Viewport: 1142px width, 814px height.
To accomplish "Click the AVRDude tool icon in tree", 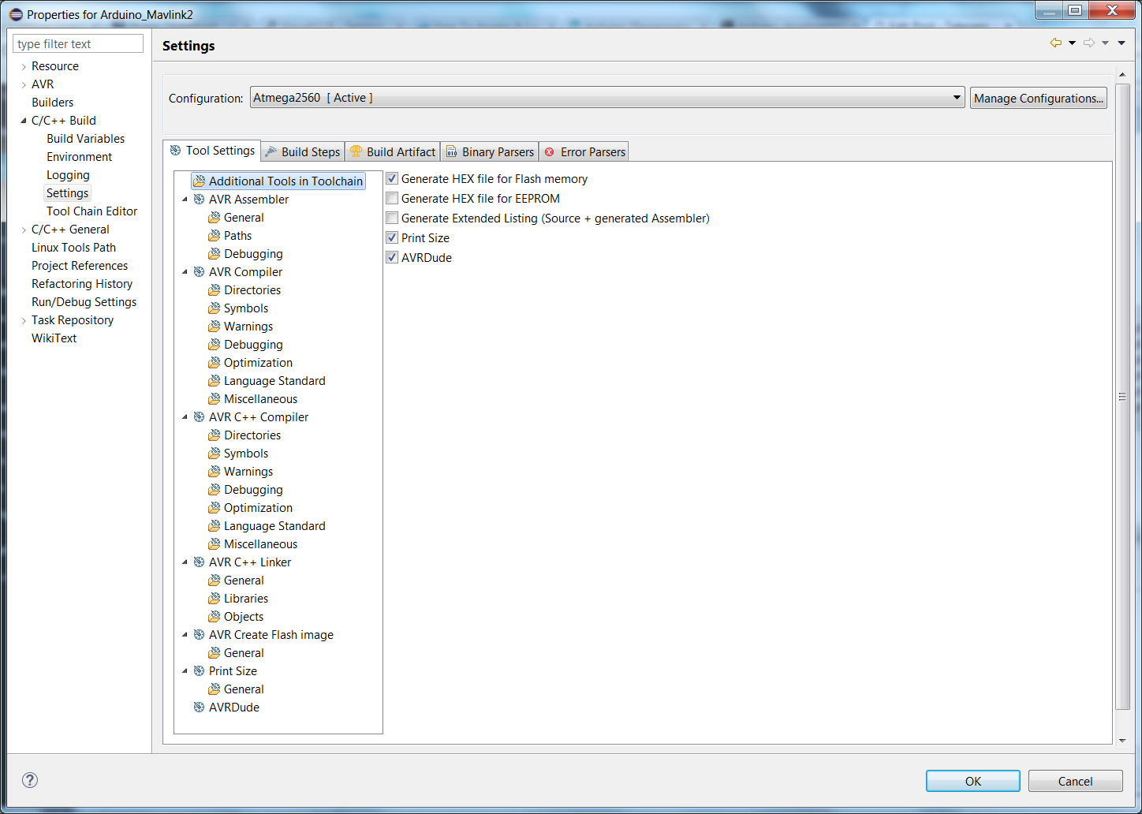I will point(199,708).
